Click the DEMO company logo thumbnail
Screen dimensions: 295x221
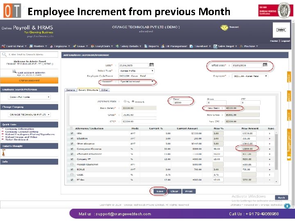[x=281, y=30]
